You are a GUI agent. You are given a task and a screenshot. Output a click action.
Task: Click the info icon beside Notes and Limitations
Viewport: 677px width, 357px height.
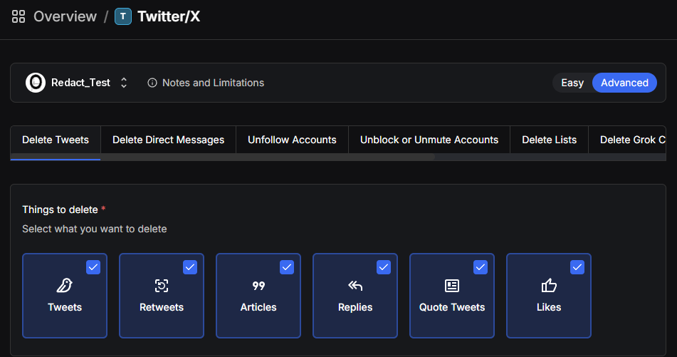point(152,83)
